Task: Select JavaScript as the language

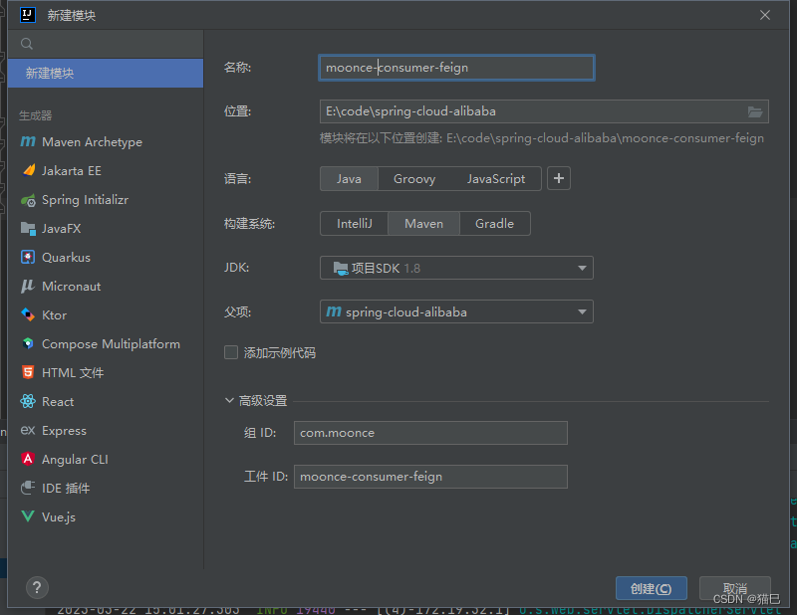Action: click(x=496, y=179)
